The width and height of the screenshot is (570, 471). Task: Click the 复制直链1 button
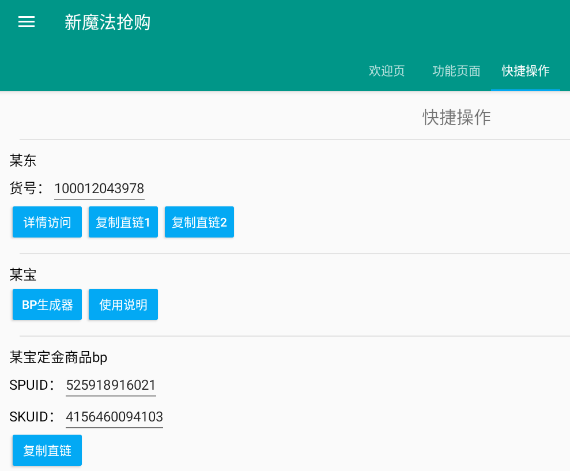tap(123, 222)
